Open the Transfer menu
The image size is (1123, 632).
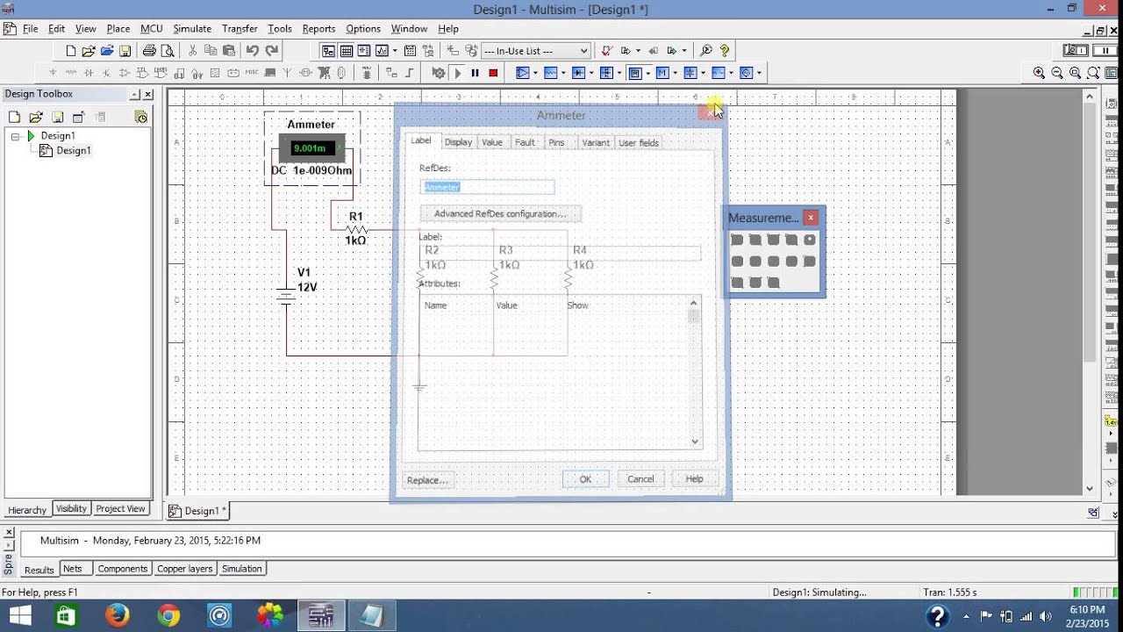coord(240,29)
